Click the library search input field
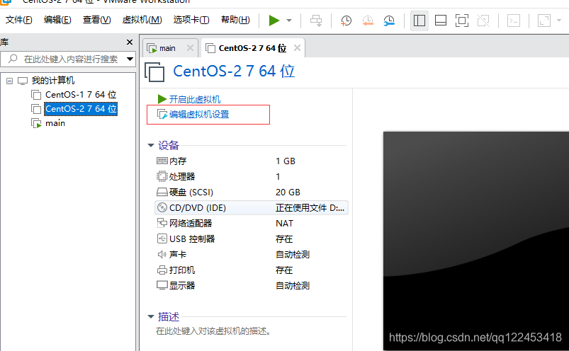Image resolution: width=569 pixels, height=351 pixels. pos(69,59)
